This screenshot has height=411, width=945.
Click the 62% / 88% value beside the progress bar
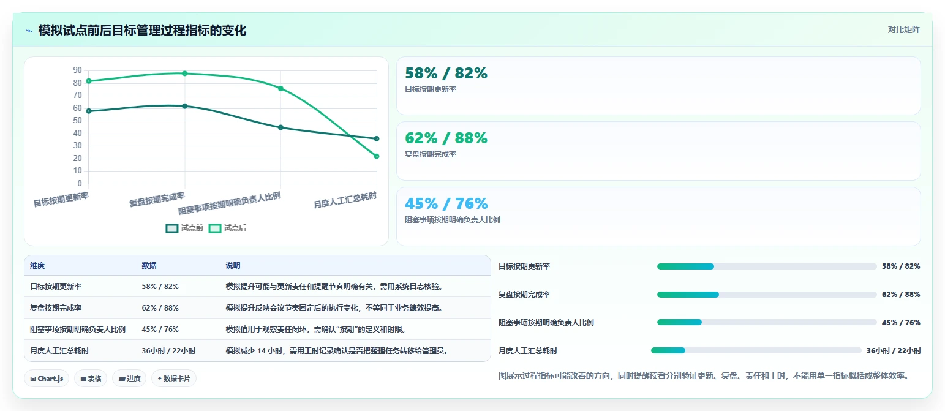tap(901, 295)
